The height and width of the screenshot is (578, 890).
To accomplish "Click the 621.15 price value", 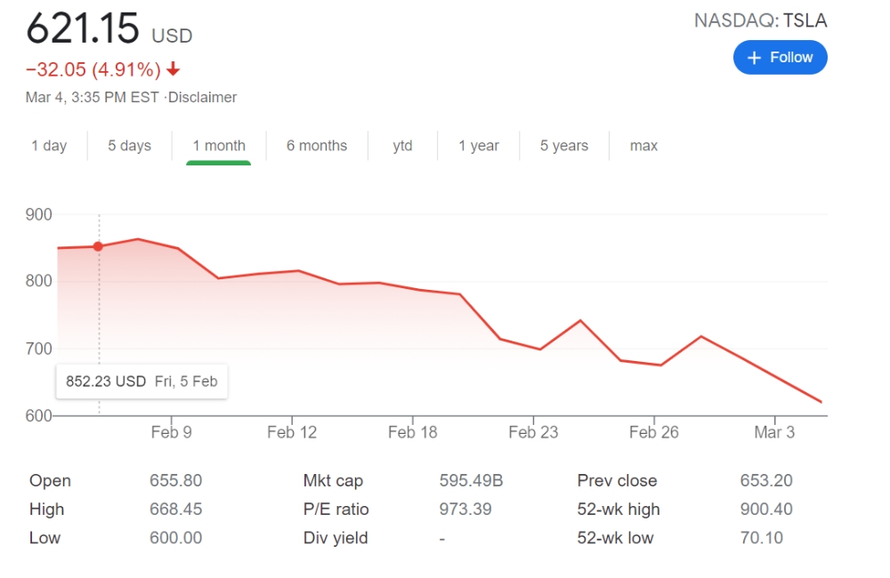I will [x=83, y=28].
